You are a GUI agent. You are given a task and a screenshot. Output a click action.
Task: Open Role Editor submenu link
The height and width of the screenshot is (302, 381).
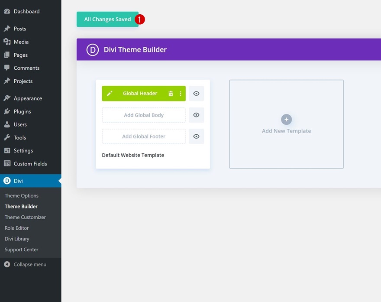[16, 228]
